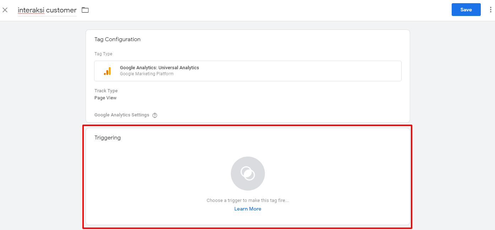The image size is (495, 230).
Task: Click the 'Choose a trigger to make this tag fire' text
Action: pyautogui.click(x=247, y=201)
